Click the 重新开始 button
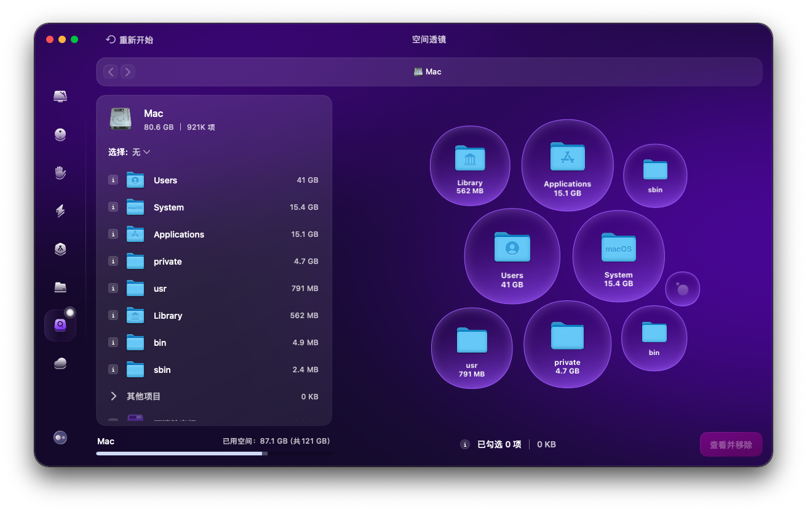 click(x=130, y=40)
